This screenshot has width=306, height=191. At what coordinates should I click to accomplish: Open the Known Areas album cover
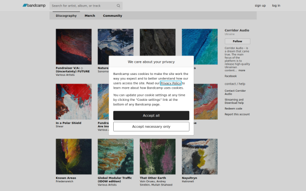click(x=73, y=156)
